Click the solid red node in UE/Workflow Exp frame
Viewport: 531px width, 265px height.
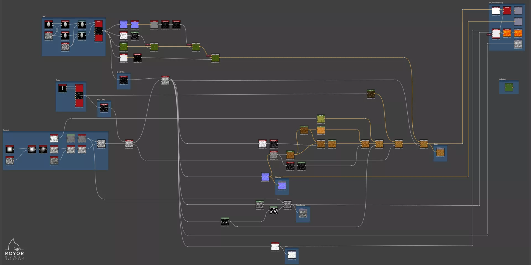pyautogui.click(x=507, y=11)
